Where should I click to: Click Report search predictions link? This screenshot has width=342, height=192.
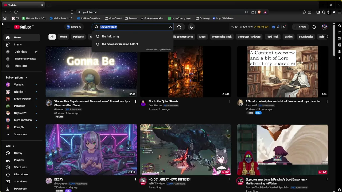click(x=158, y=50)
